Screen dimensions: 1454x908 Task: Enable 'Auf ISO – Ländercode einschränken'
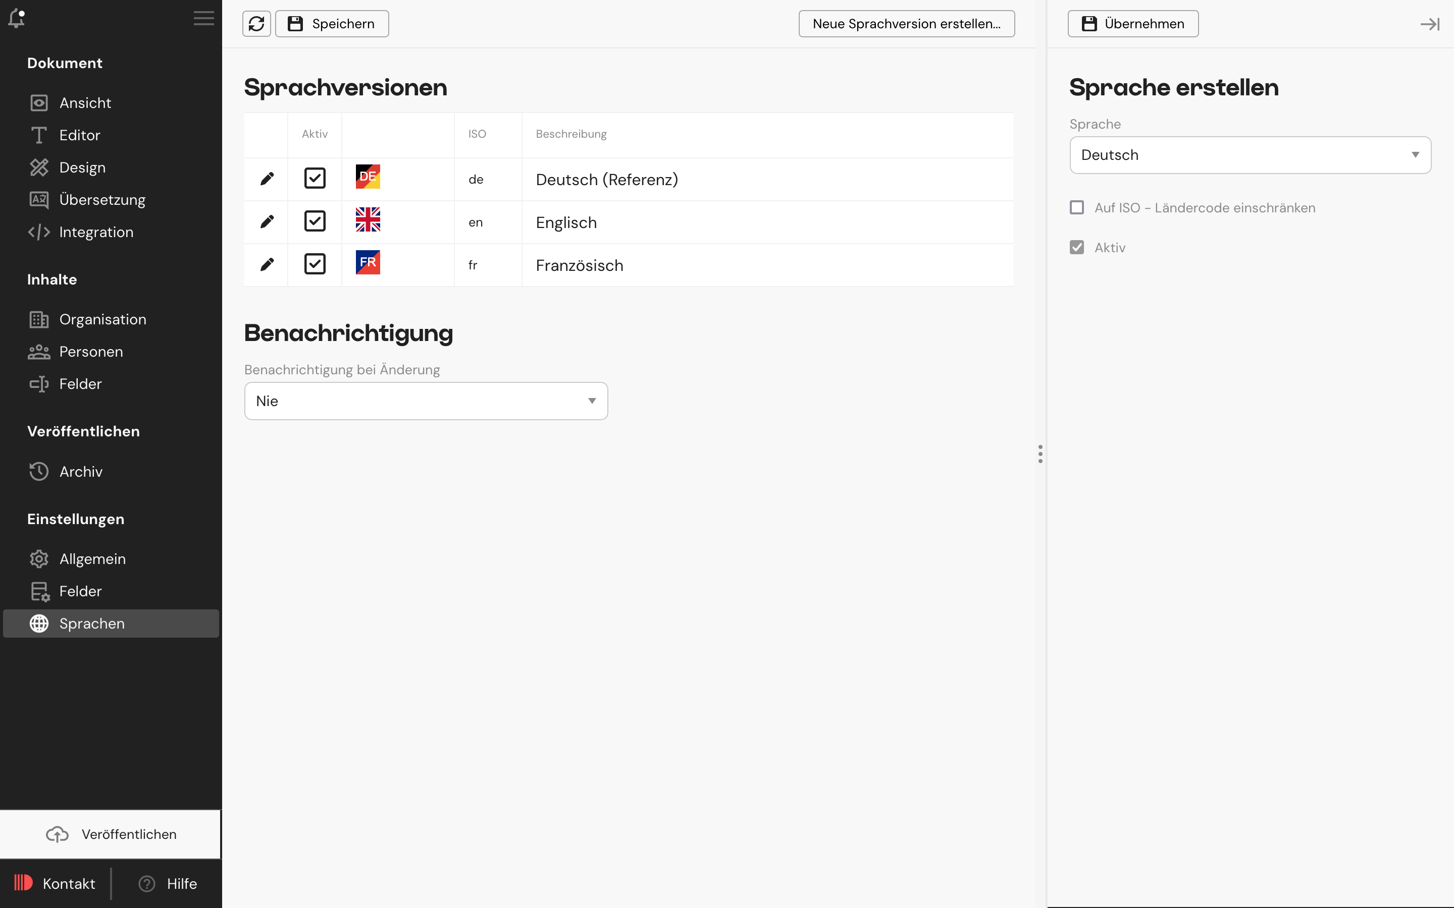(1077, 207)
